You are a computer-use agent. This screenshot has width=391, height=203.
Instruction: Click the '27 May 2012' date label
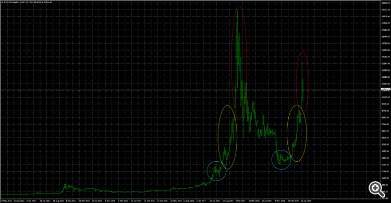(x=6, y=200)
